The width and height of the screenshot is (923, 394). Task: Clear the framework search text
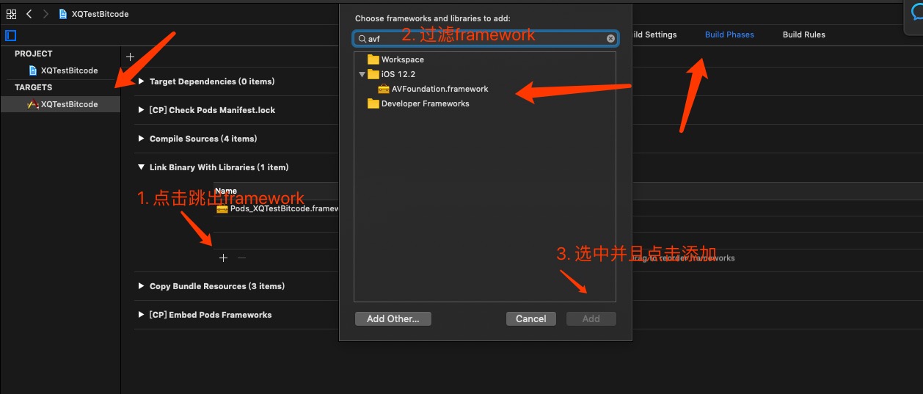tap(610, 39)
